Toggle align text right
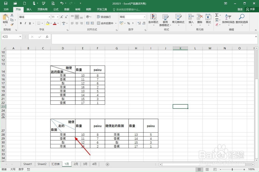 point(81,23)
